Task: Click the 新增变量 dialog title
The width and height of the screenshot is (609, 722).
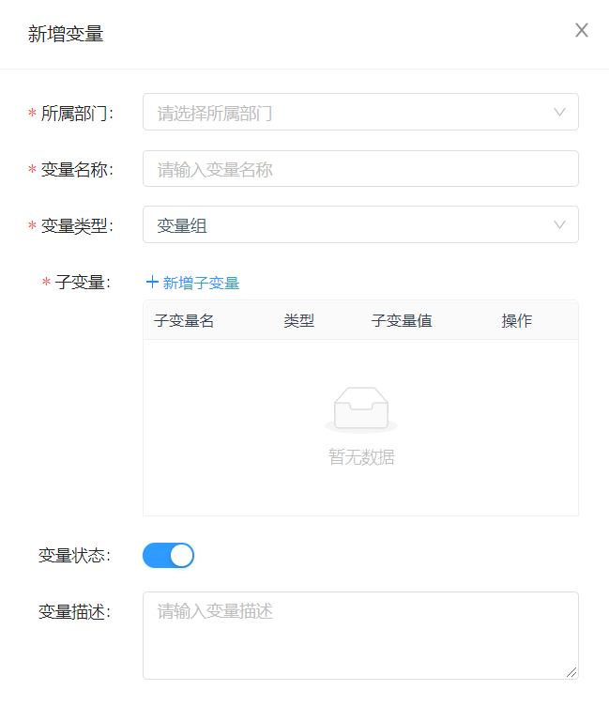Action: pos(66,35)
